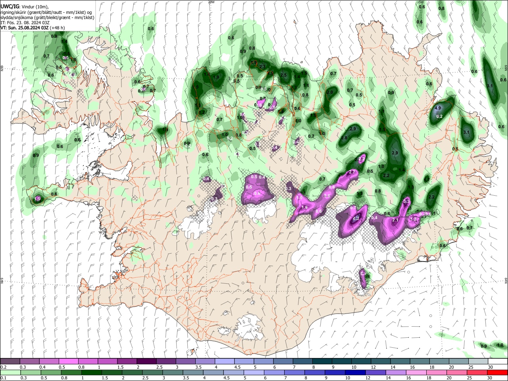Click the 4.9 precipitation value on the map
Image resolution: width=508 pixels, height=381 pixels.
click(x=438, y=108)
